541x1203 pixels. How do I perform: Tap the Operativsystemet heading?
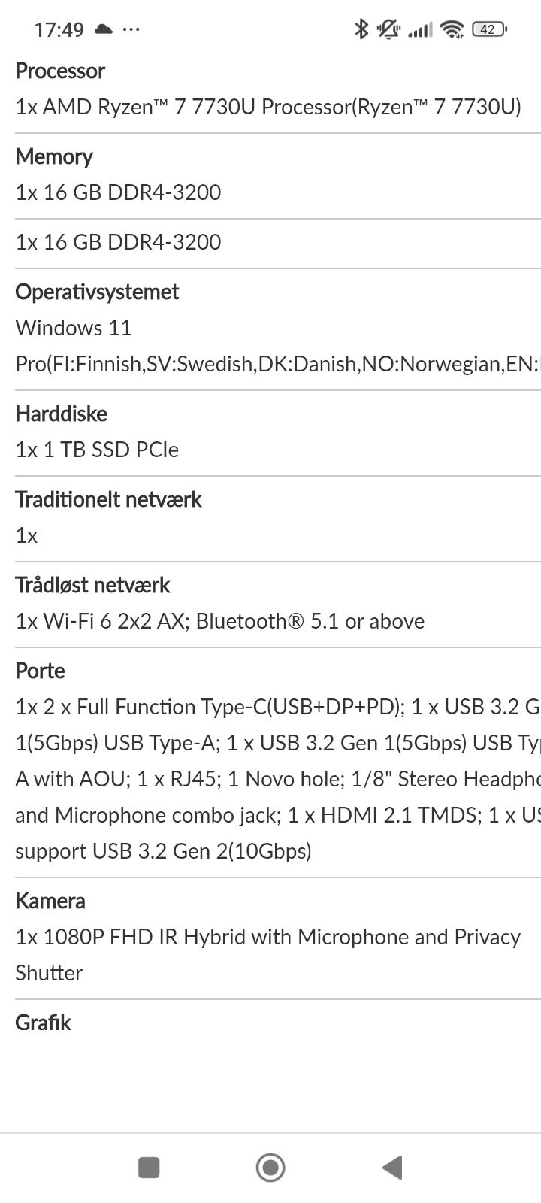[x=97, y=292]
